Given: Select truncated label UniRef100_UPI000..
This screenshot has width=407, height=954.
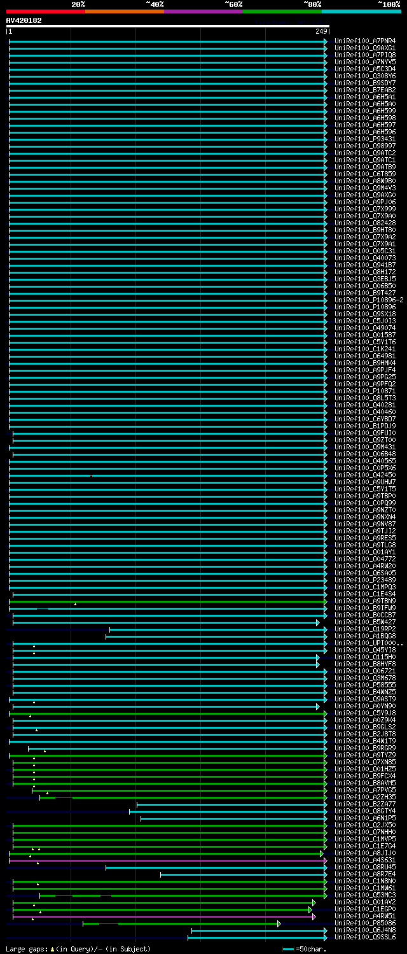Looking at the screenshot, I should pos(369,643).
